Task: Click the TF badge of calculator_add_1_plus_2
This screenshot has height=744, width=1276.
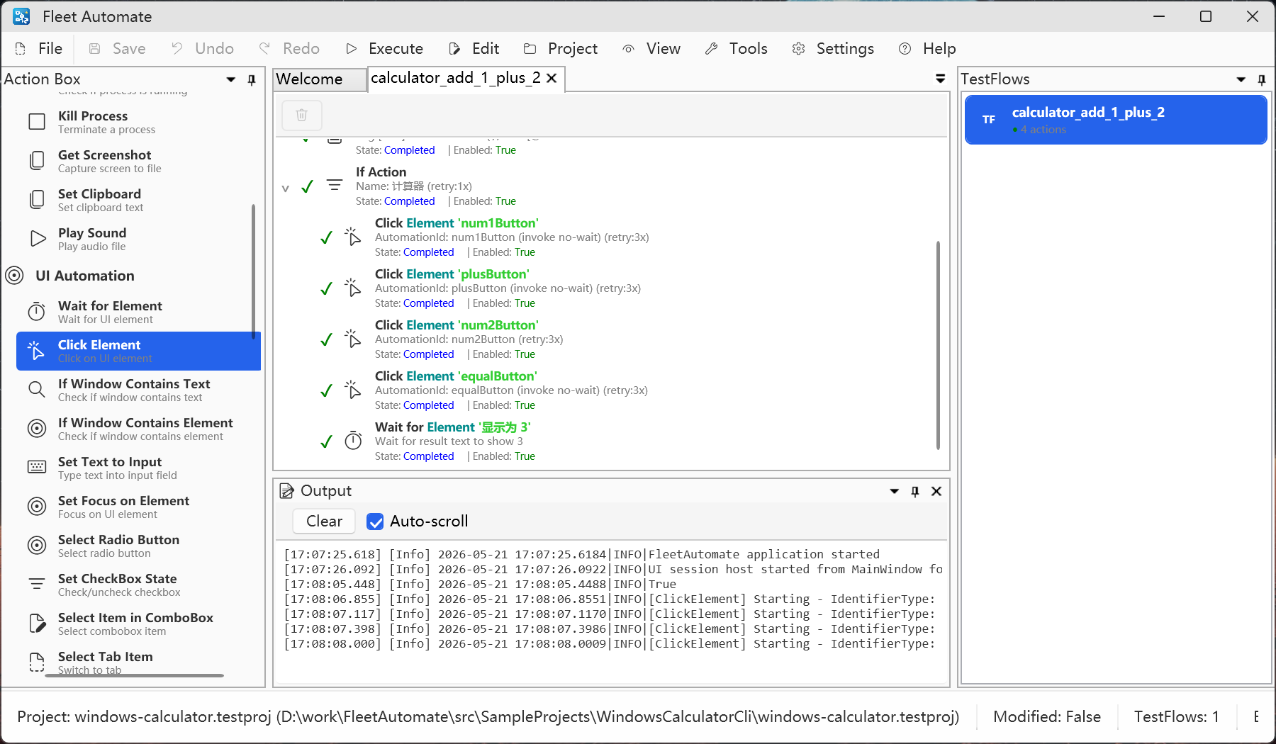Action: pos(989,120)
